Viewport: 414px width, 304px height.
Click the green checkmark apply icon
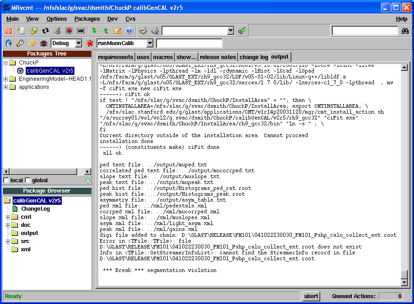point(242,31)
